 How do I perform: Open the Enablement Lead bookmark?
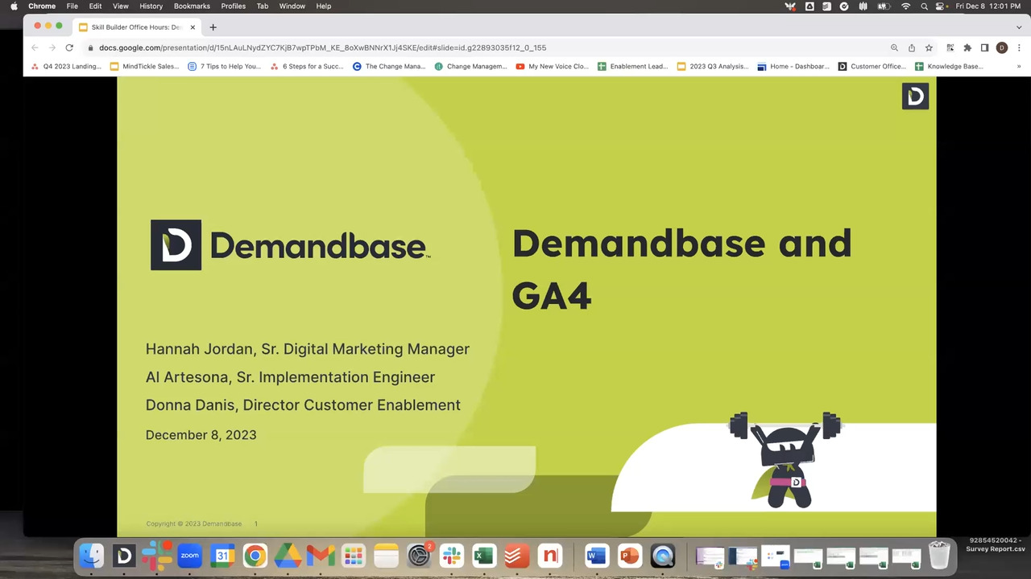pyautogui.click(x=633, y=67)
